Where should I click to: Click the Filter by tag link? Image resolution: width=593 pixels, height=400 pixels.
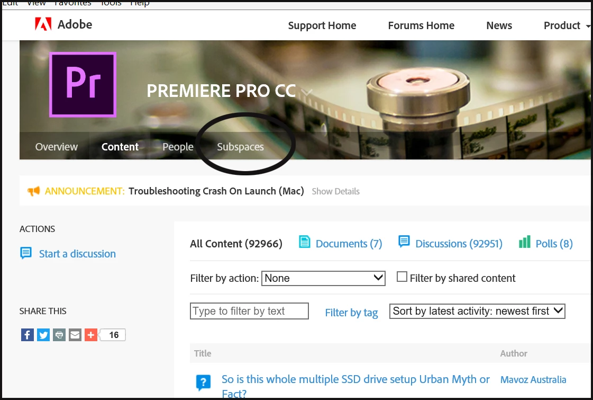coord(351,313)
